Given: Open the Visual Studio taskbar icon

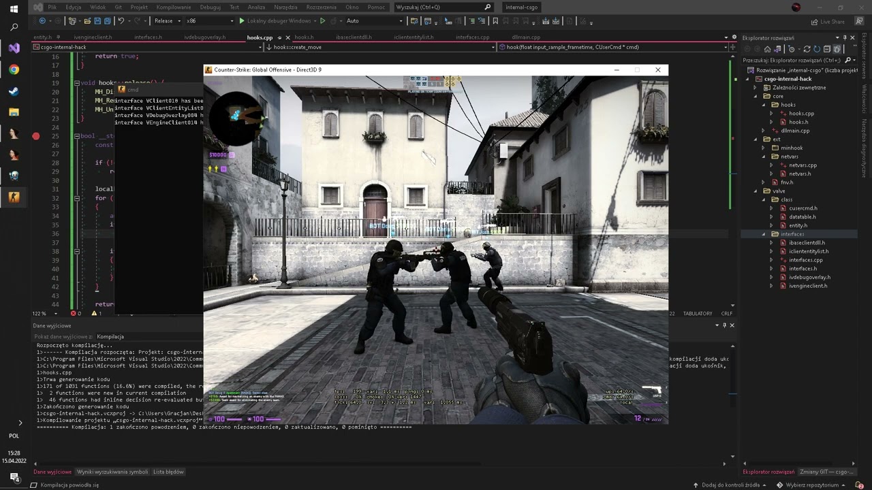Looking at the screenshot, I should (x=14, y=48).
